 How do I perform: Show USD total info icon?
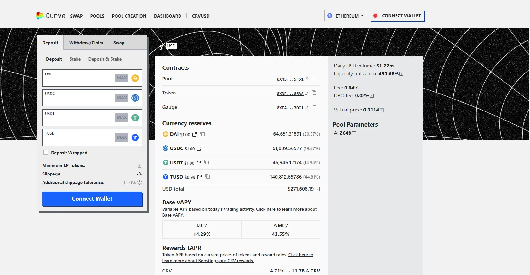[x=318, y=189]
